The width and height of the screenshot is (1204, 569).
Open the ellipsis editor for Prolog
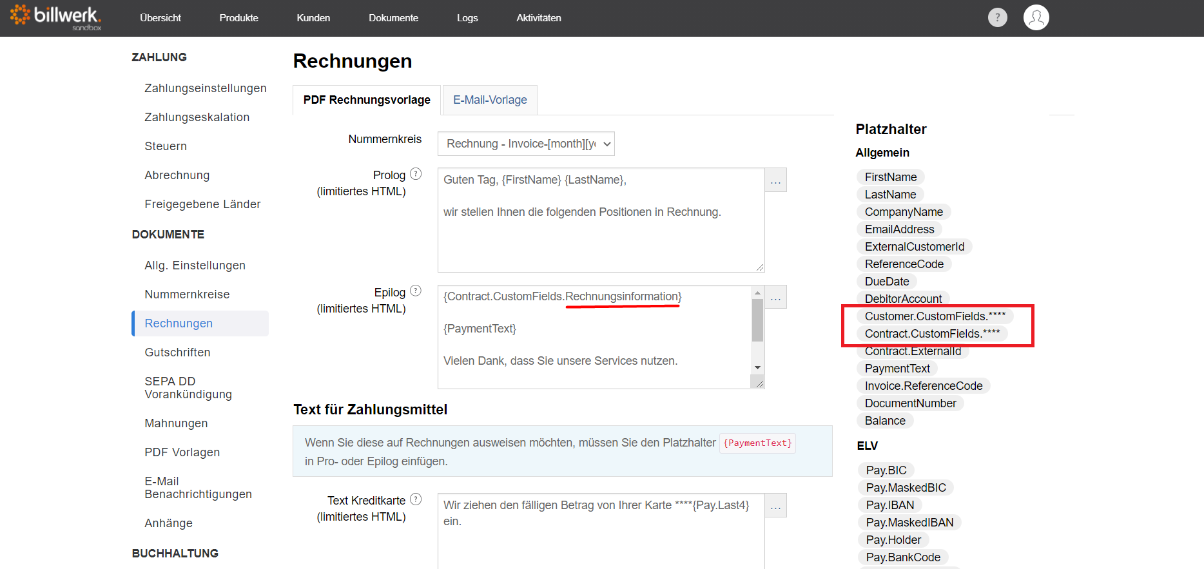pos(775,180)
